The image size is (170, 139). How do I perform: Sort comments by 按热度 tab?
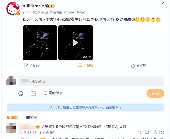pyautogui.click(x=12, y=117)
